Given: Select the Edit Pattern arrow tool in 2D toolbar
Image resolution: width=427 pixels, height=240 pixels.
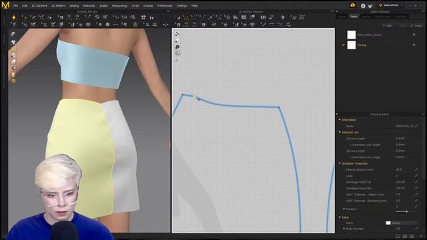Looking at the screenshot, I should tap(178, 18).
